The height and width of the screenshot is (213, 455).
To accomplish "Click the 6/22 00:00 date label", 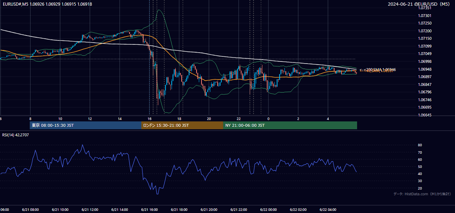I will click(268, 209).
